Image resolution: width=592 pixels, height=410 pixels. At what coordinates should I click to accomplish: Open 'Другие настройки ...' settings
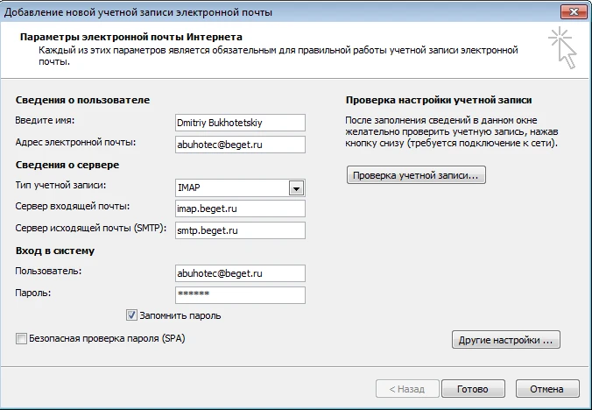coord(504,340)
